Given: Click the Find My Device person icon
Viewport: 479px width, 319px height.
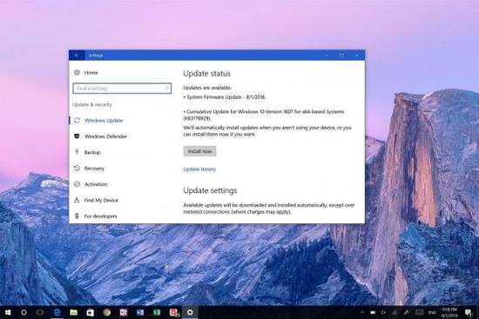Looking at the screenshot, I should coord(77,200).
